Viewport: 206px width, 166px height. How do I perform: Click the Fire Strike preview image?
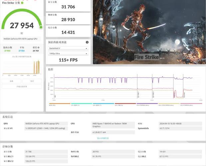click(x=148, y=32)
